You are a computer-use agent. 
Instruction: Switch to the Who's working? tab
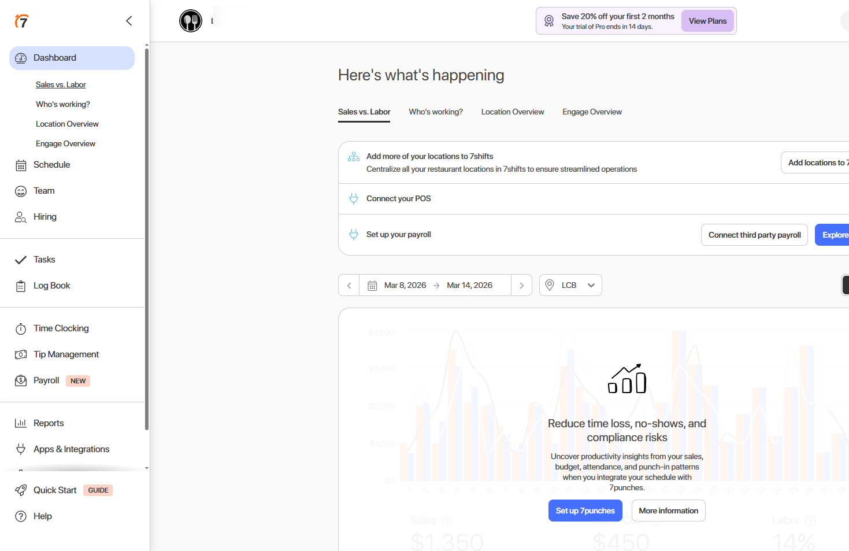pos(436,112)
